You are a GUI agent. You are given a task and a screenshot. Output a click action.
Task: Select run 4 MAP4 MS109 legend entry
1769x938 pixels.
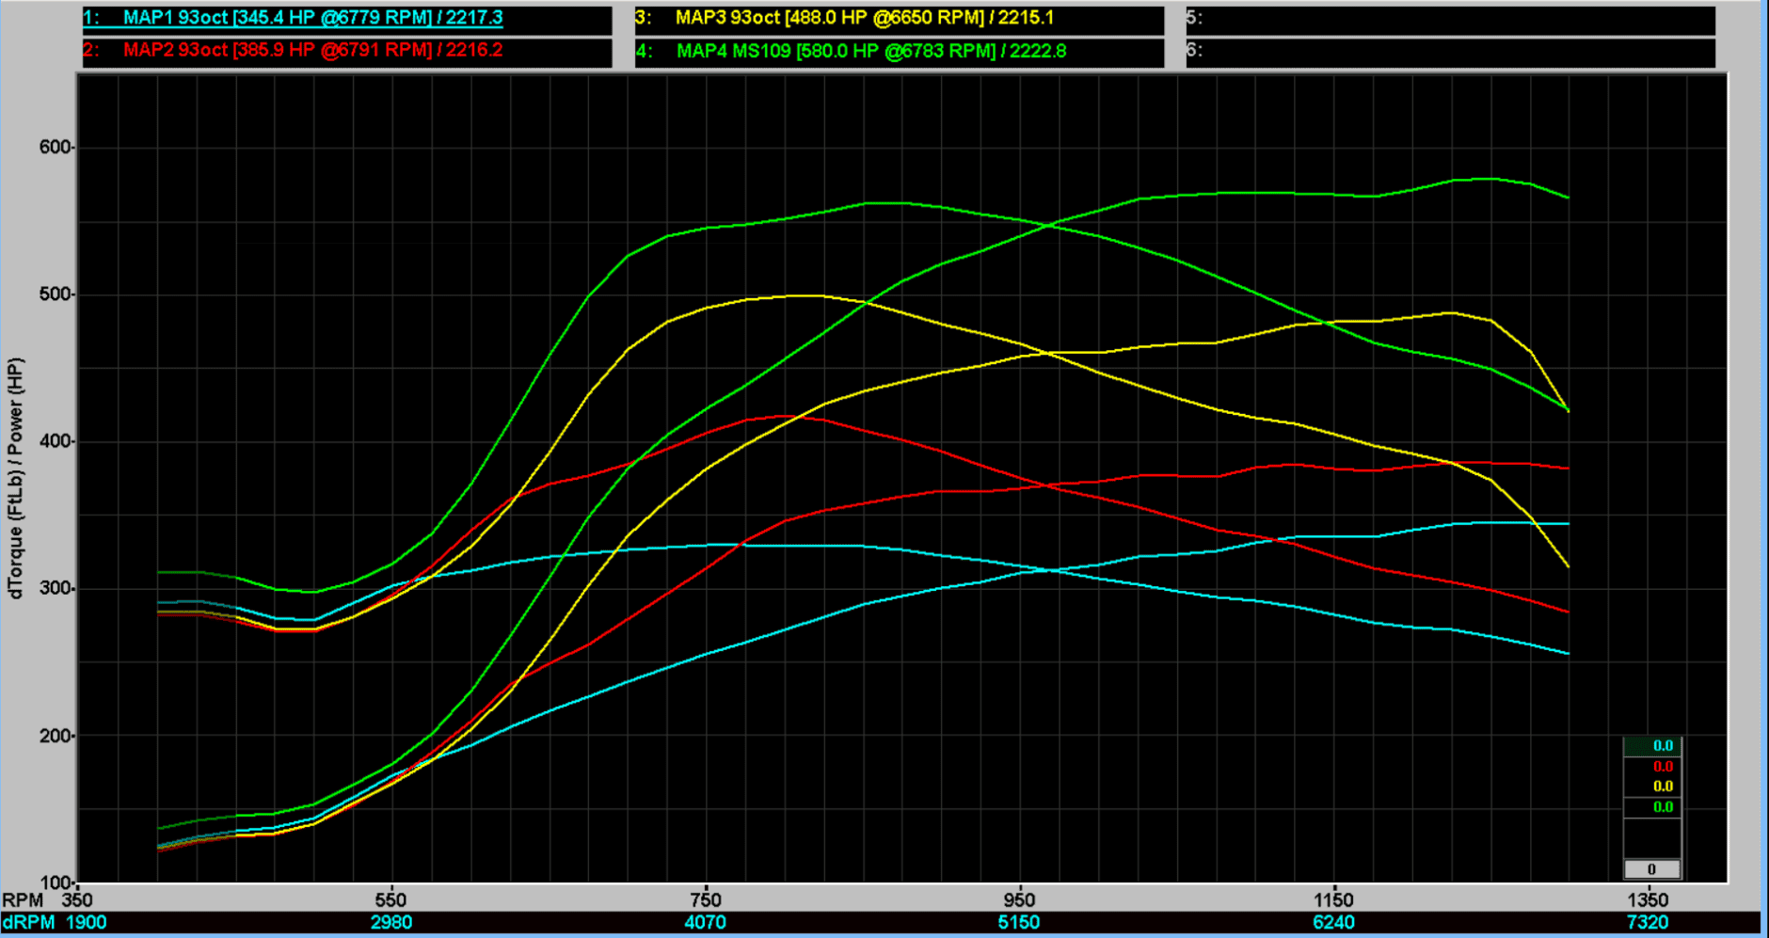(899, 51)
